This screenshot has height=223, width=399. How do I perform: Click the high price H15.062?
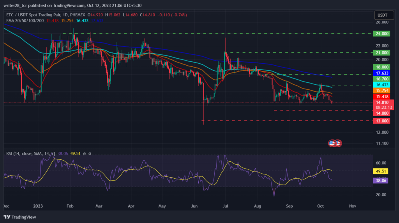[113, 15]
